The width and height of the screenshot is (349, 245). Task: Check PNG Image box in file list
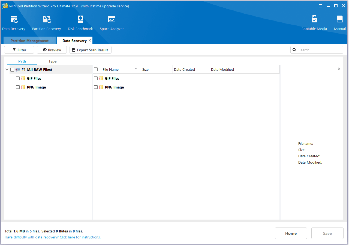click(96, 87)
